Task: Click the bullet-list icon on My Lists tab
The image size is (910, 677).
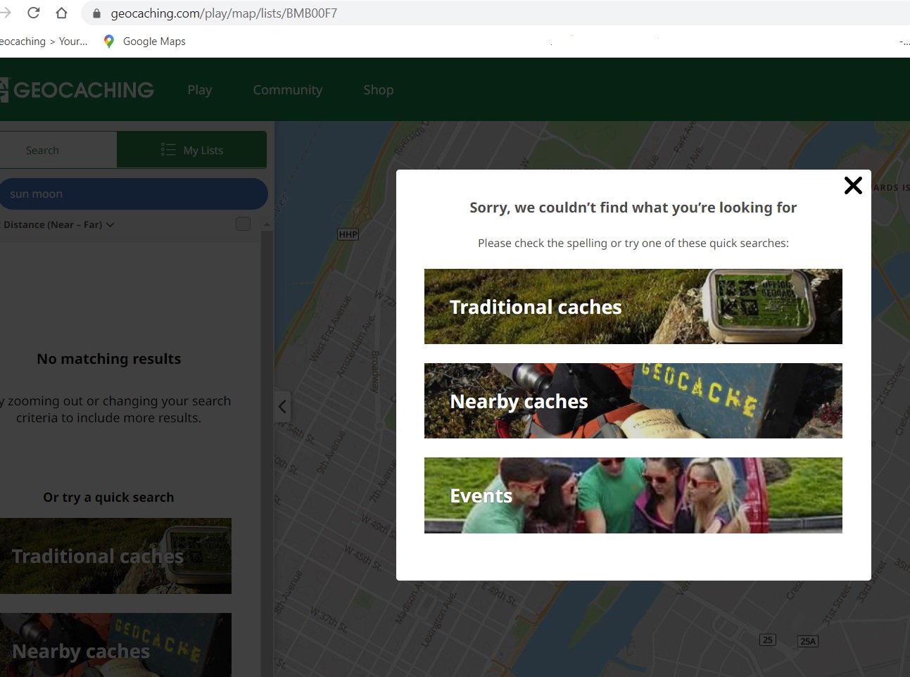Action: (x=168, y=149)
